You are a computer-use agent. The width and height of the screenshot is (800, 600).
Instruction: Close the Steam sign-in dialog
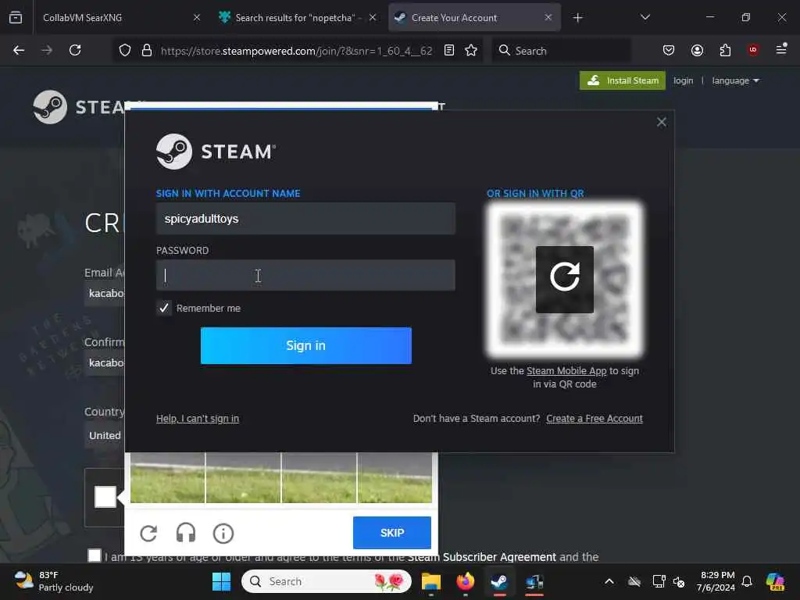click(661, 122)
